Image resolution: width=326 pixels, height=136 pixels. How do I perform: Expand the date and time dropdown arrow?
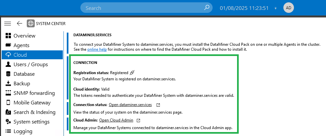[x=275, y=8]
